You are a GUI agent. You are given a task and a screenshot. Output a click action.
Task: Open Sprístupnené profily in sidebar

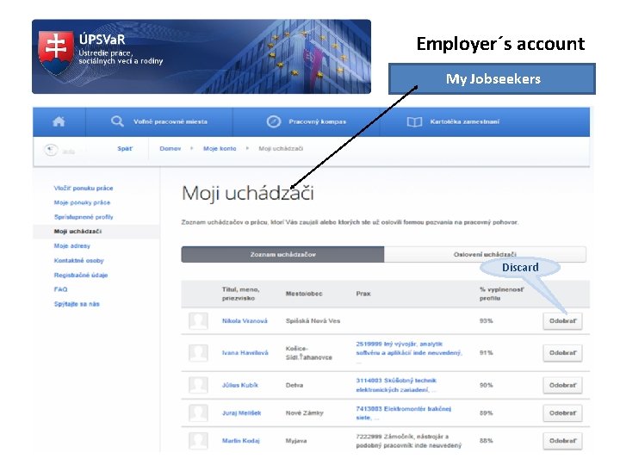(84, 217)
